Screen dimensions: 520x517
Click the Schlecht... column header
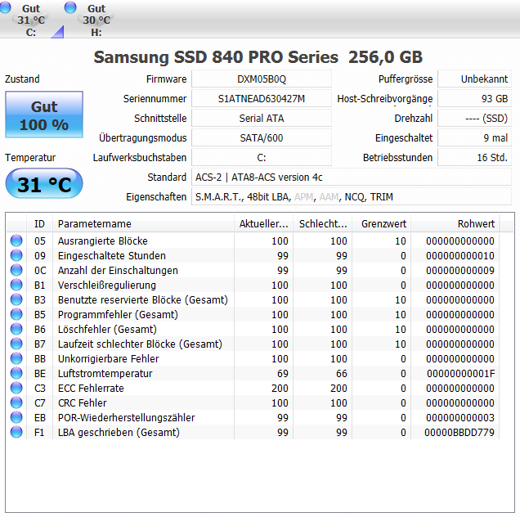[323, 223]
